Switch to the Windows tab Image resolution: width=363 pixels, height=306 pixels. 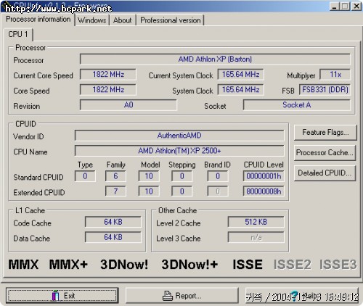[92, 20]
